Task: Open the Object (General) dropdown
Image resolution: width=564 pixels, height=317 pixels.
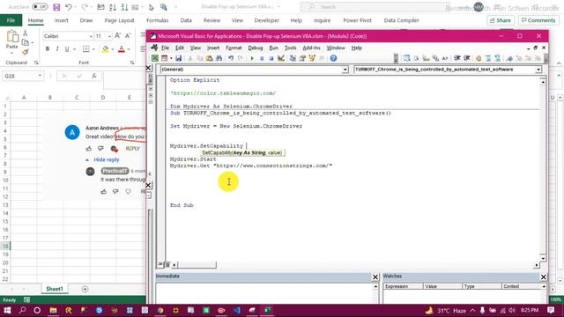Action: coord(345,70)
